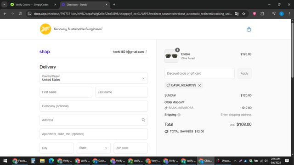
Task: Click the Estero product name
Action: pyautogui.click(x=186, y=54)
